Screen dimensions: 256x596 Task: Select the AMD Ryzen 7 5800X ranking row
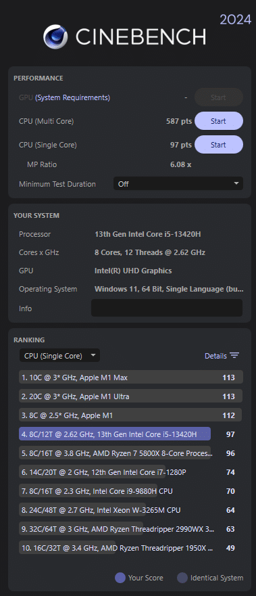click(x=115, y=453)
